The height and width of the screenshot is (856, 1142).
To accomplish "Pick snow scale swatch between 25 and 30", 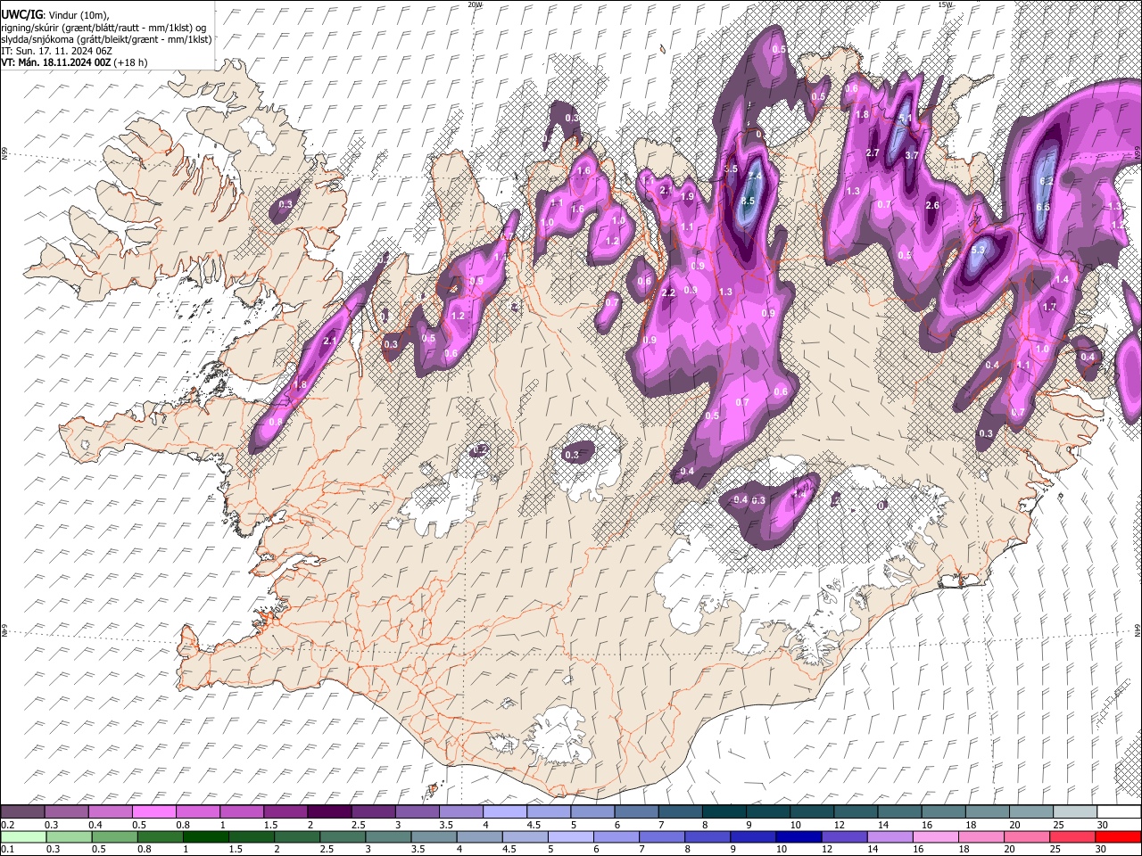I will click(x=1076, y=811).
